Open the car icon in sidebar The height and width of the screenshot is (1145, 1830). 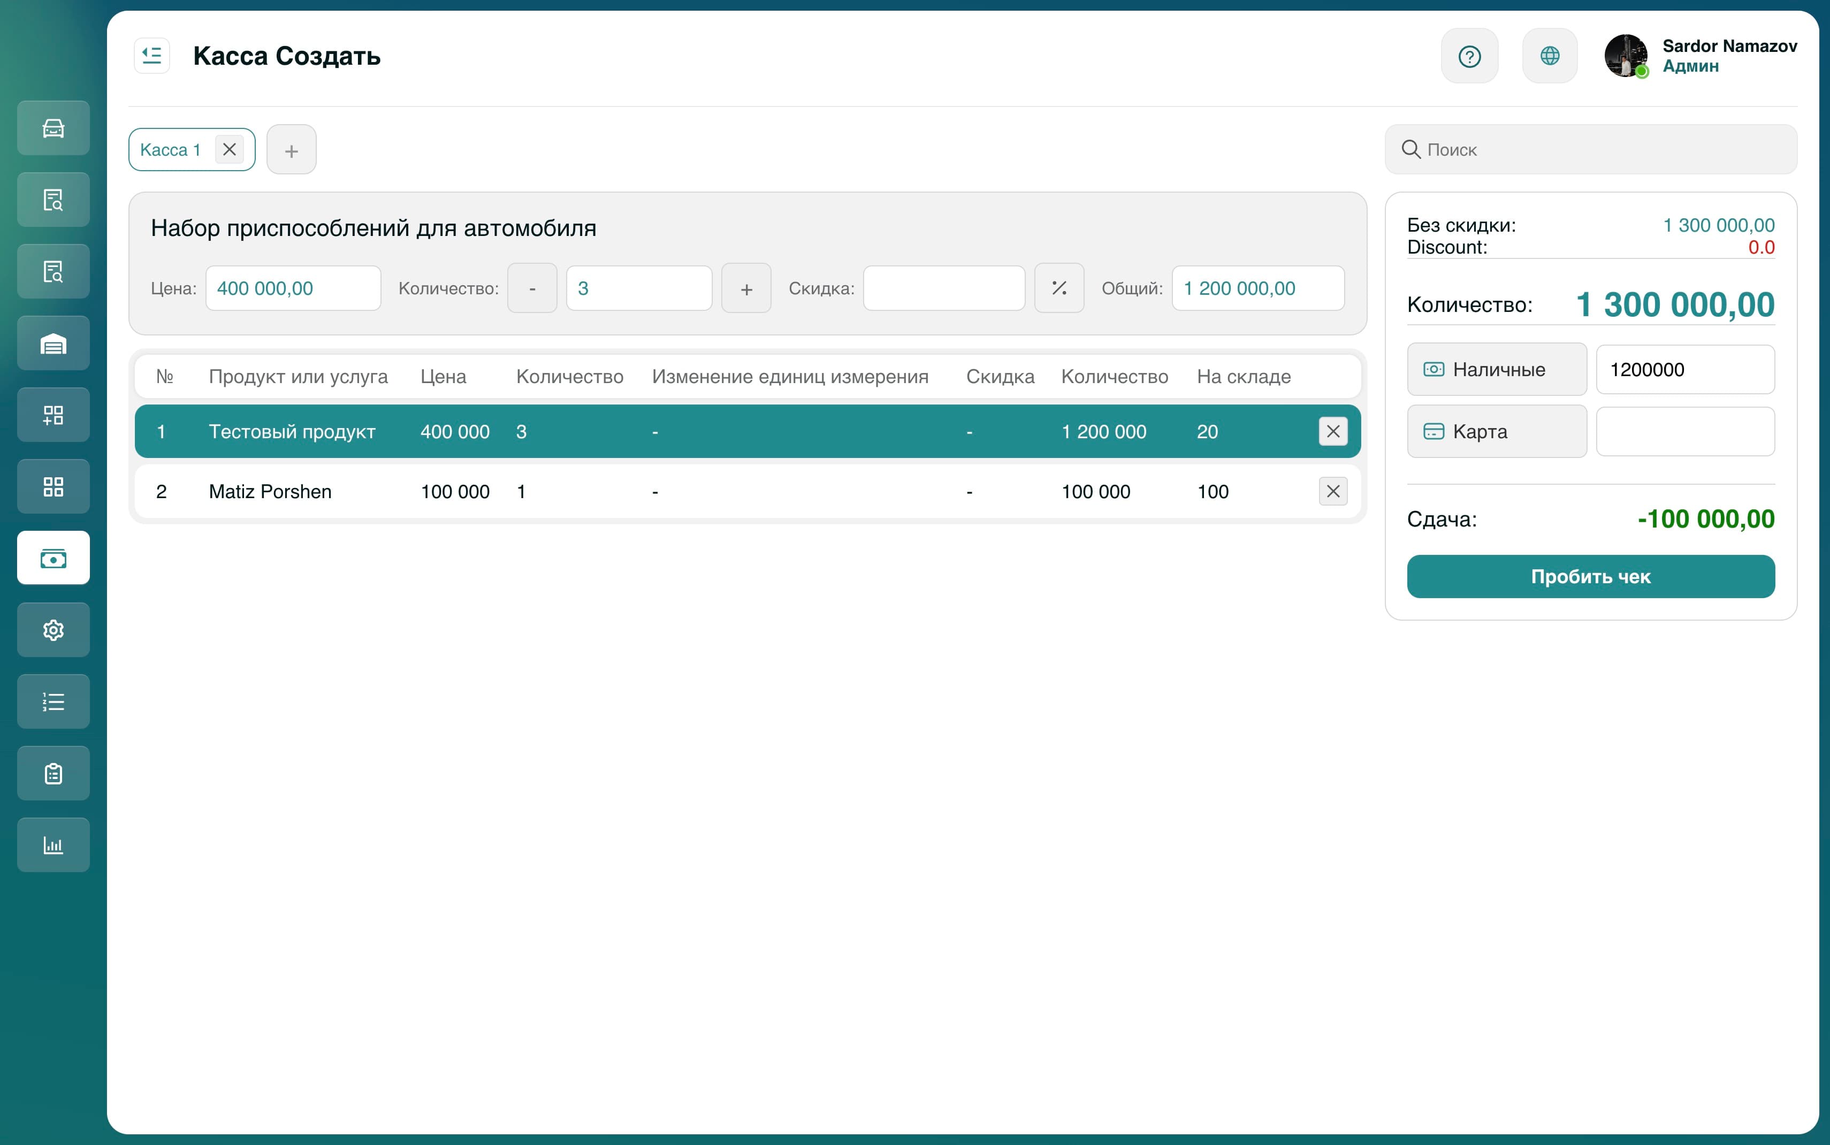pyautogui.click(x=53, y=128)
